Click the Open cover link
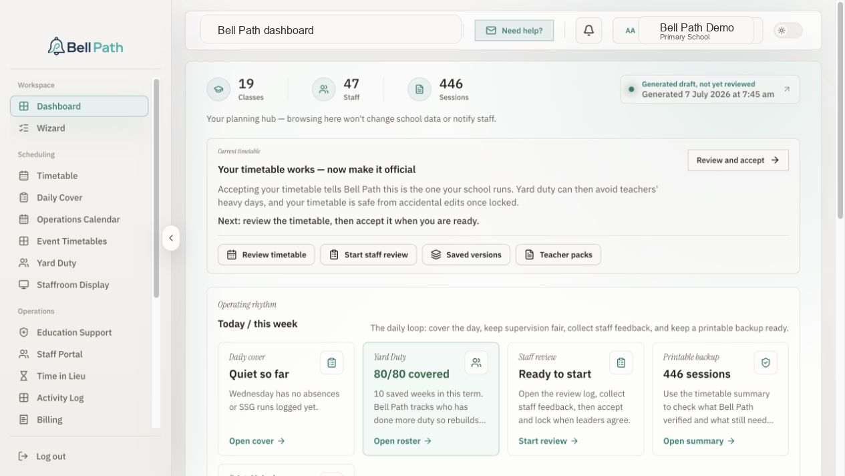Viewport: 845px width, 476px height. point(257,441)
